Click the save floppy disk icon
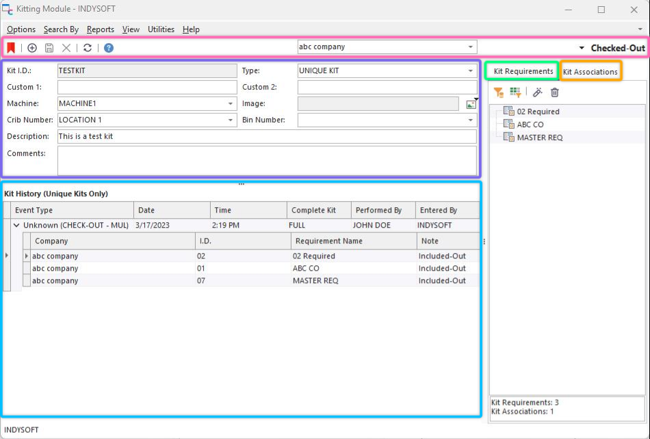 point(49,48)
